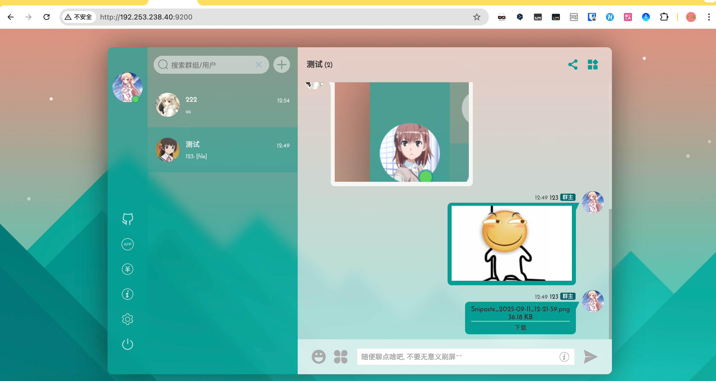Click 下载 to download Snipaste file
Screen dimensions: 716x381
520,328
